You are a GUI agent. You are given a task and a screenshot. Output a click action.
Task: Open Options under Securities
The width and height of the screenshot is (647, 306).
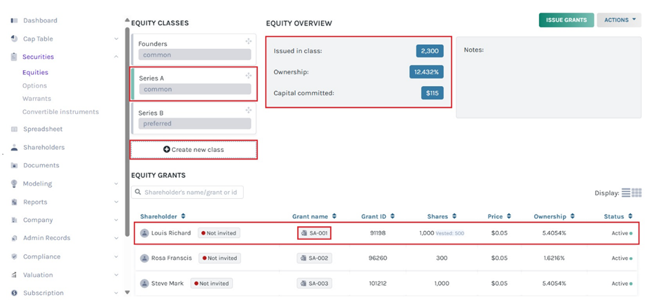[x=34, y=86]
